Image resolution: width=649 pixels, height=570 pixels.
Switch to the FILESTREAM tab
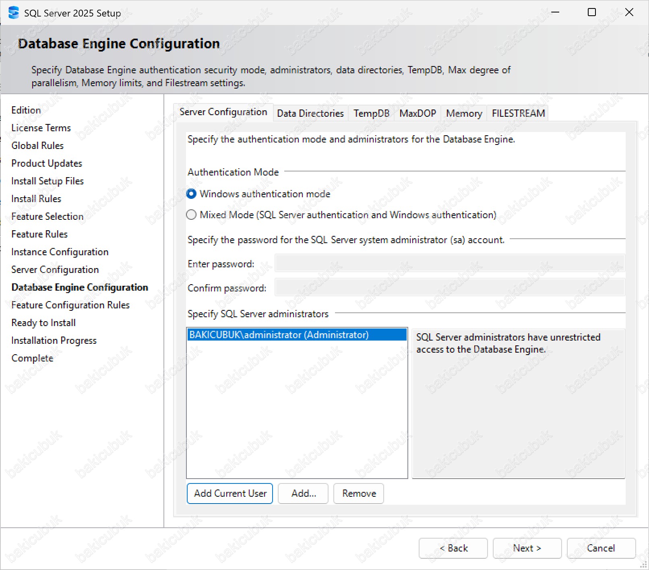tap(518, 114)
